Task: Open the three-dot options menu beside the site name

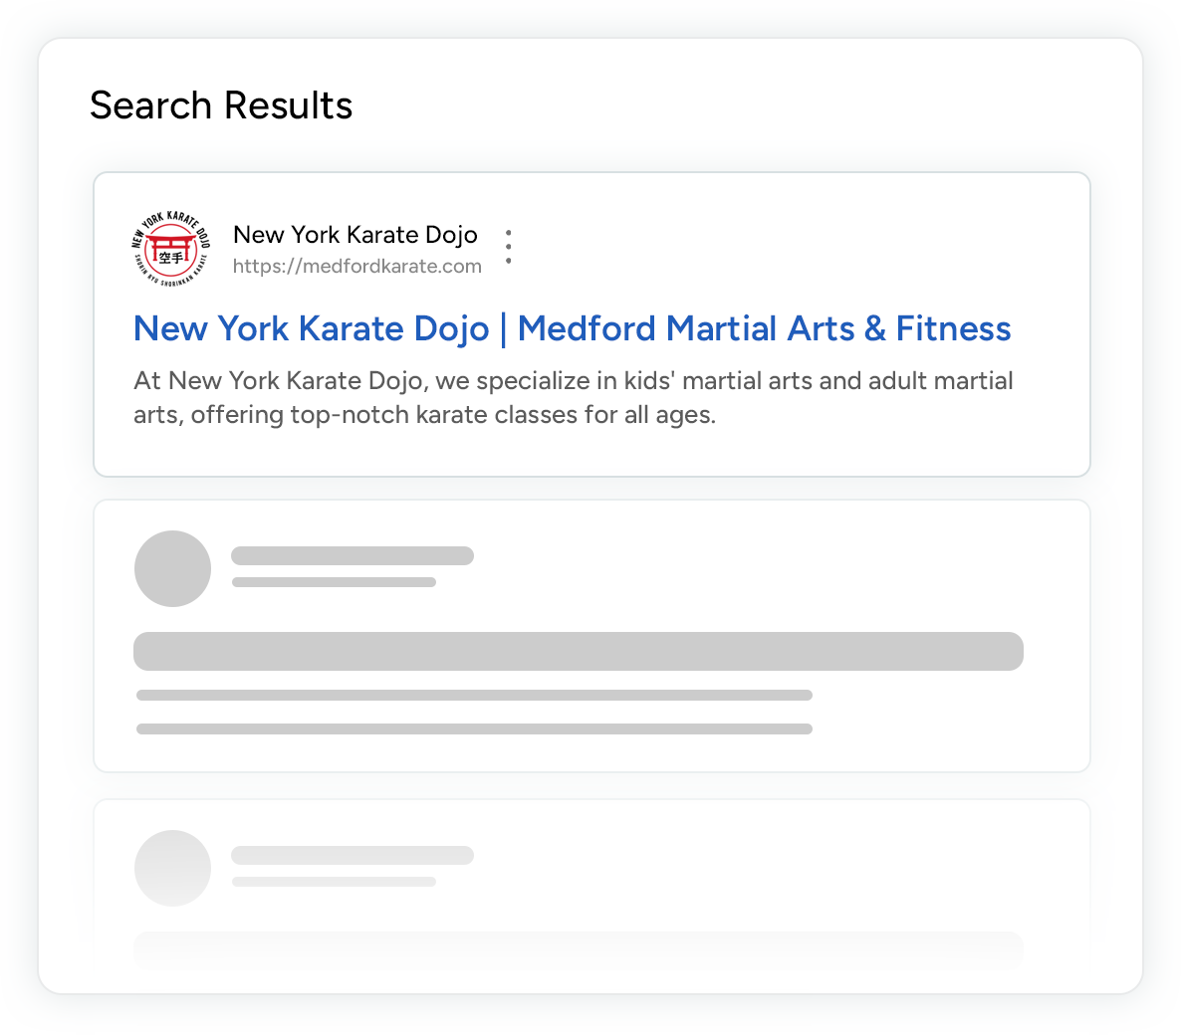Action: (x=509, y=247)
